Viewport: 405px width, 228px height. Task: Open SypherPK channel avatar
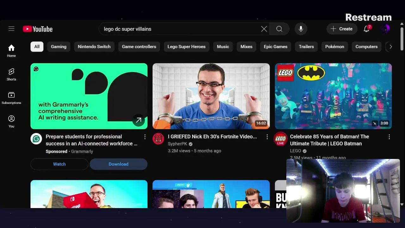pyautogui.click(x=158, y=139)
